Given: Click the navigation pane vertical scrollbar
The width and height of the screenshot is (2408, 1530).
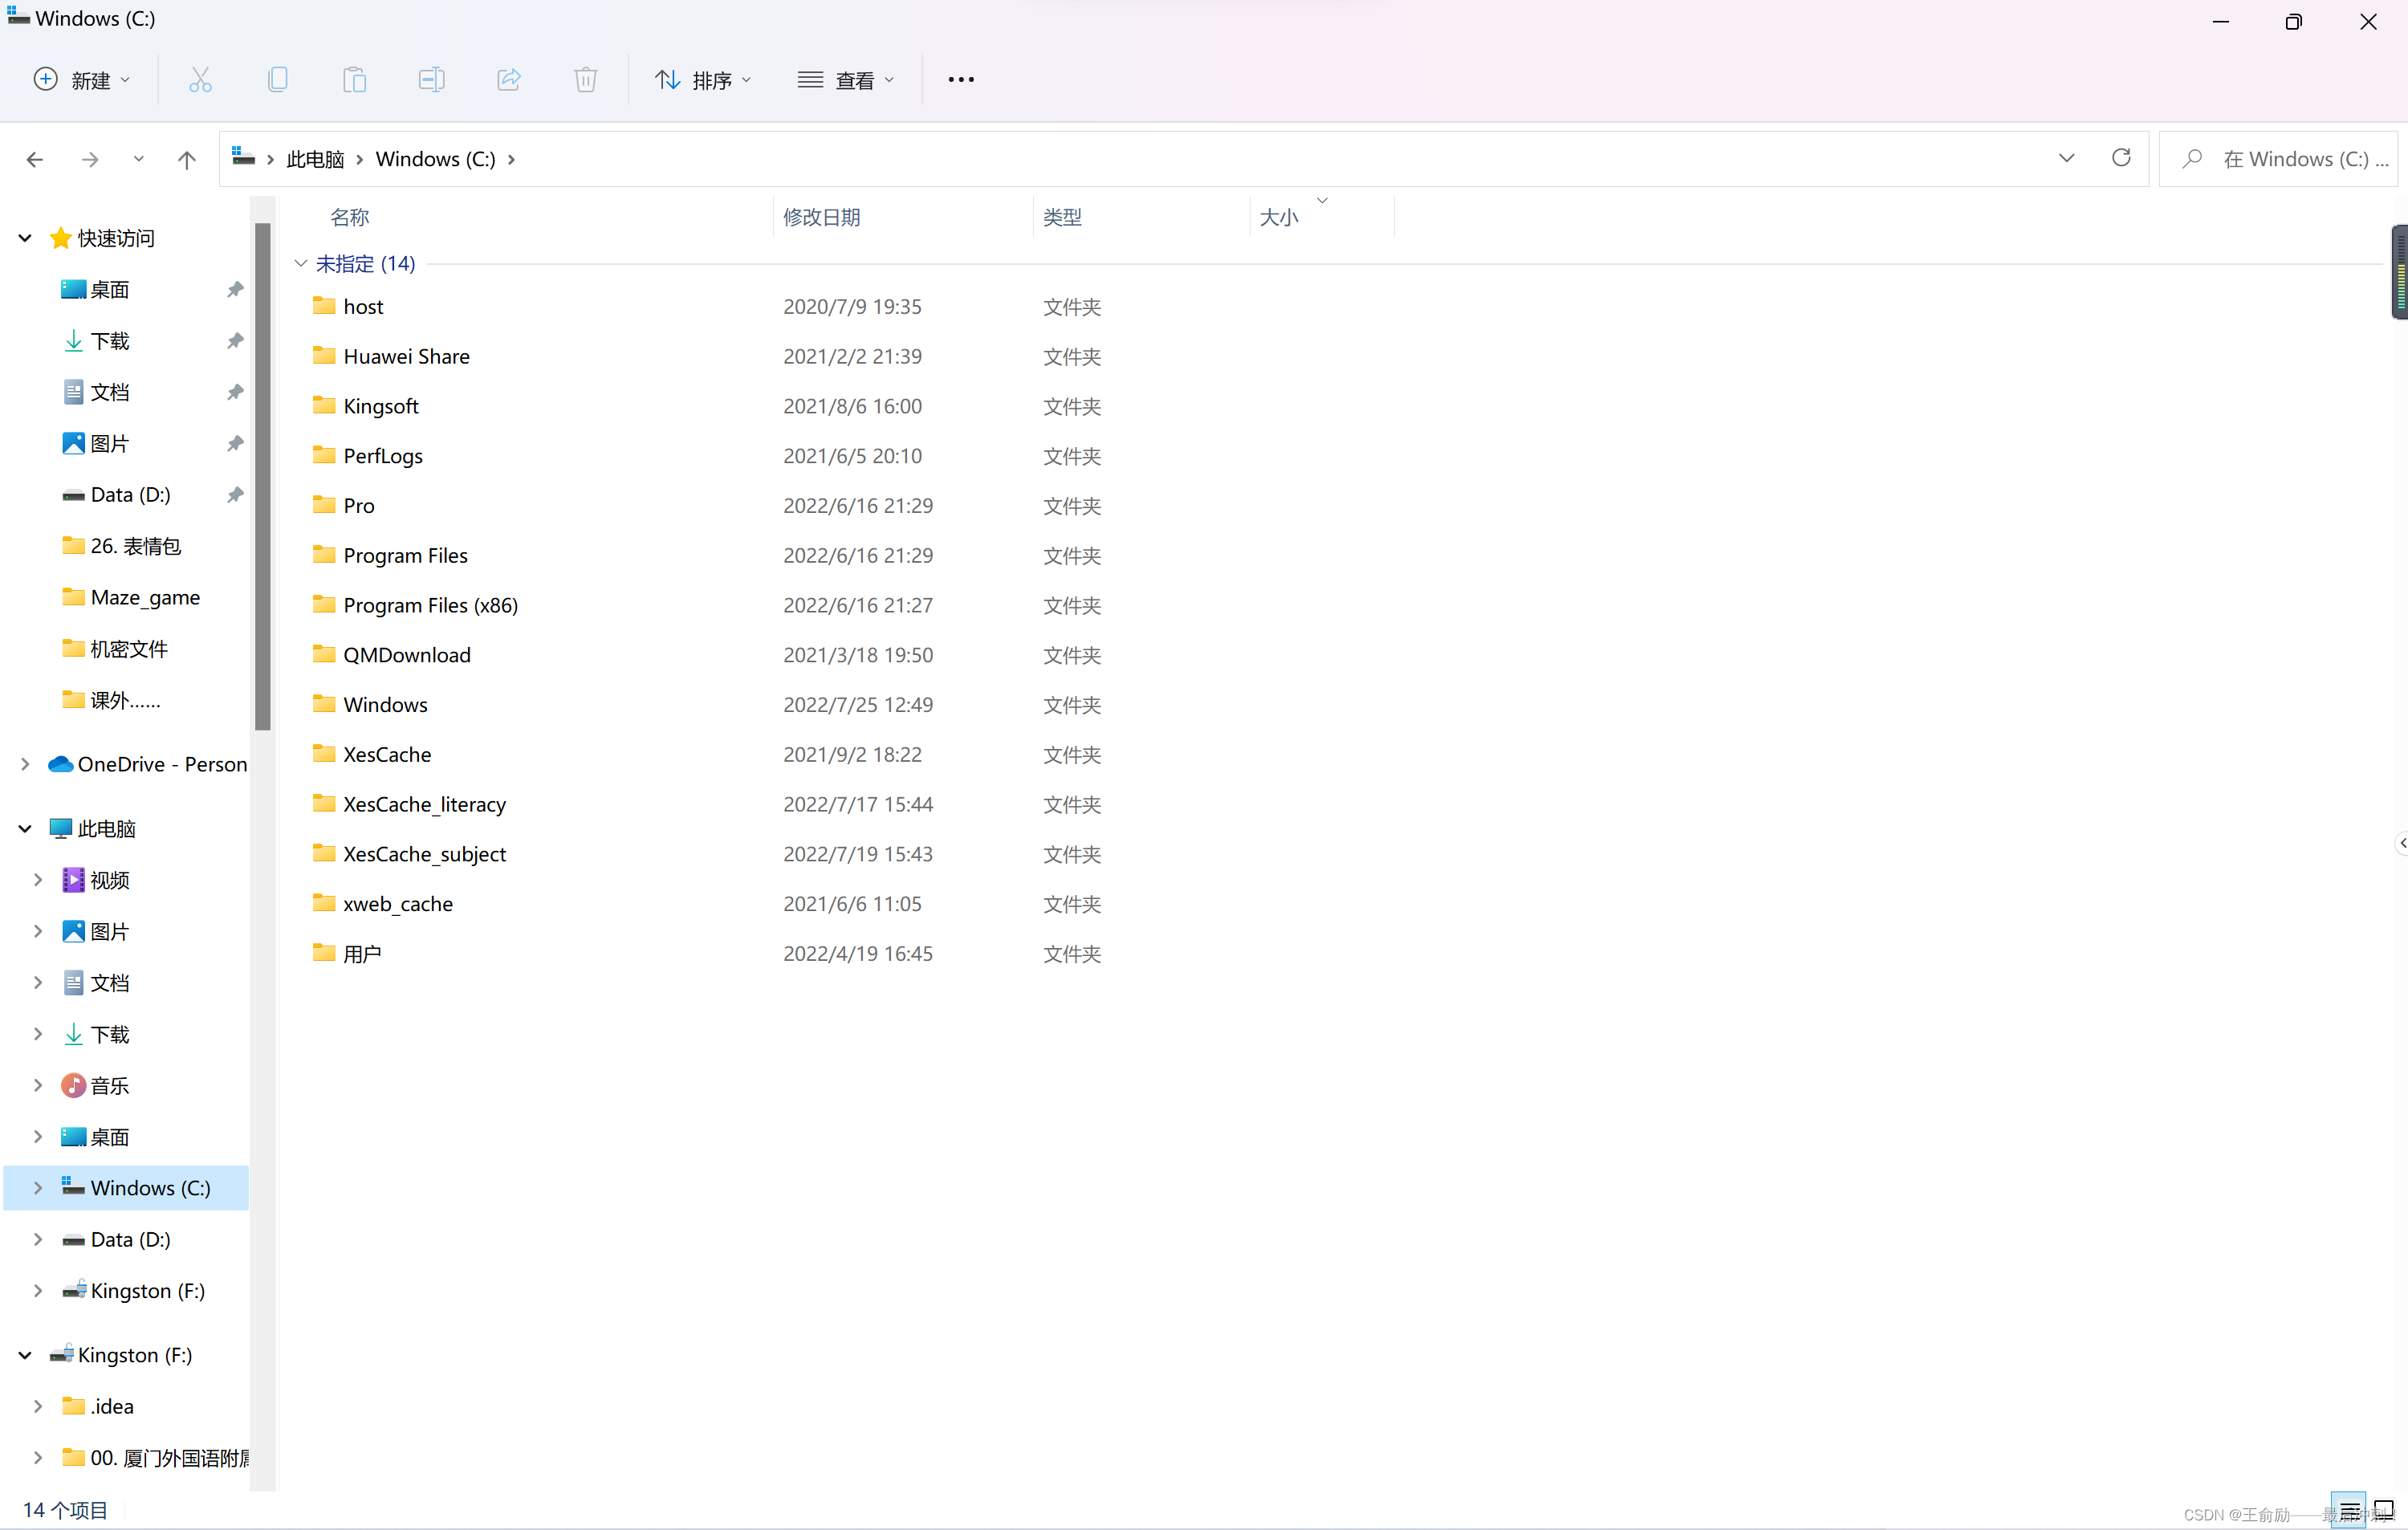Looking at the screenshot, I should pos(262,475).
